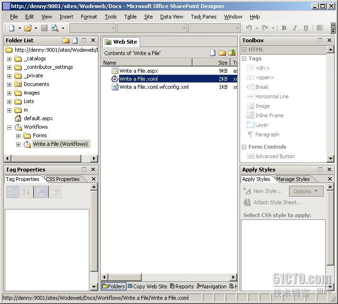Click the Workflows folder icon in tree
This screenshot has width=338, height=304.
[x=18, y=127]
